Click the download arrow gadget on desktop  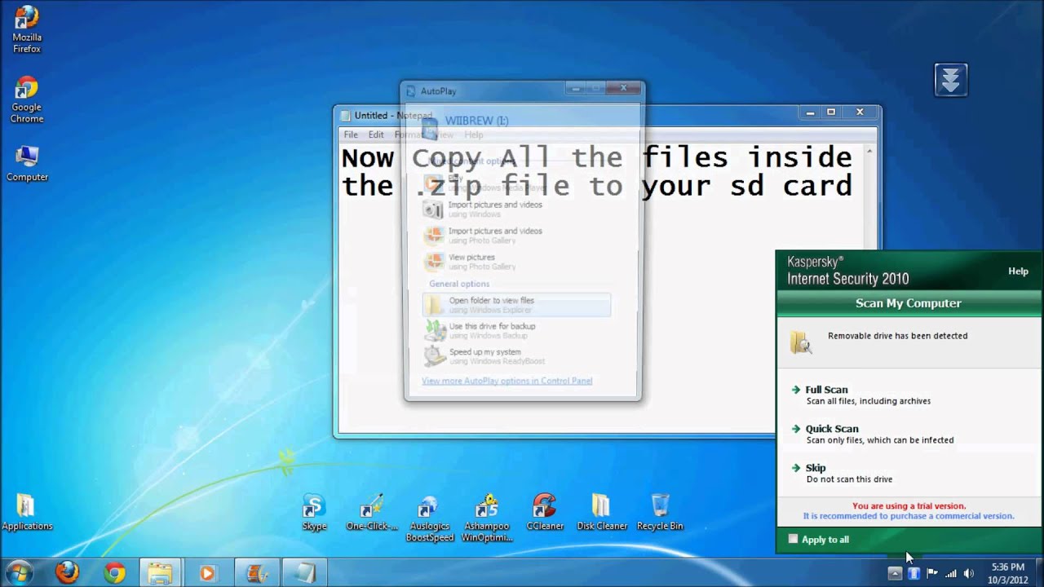951,80
